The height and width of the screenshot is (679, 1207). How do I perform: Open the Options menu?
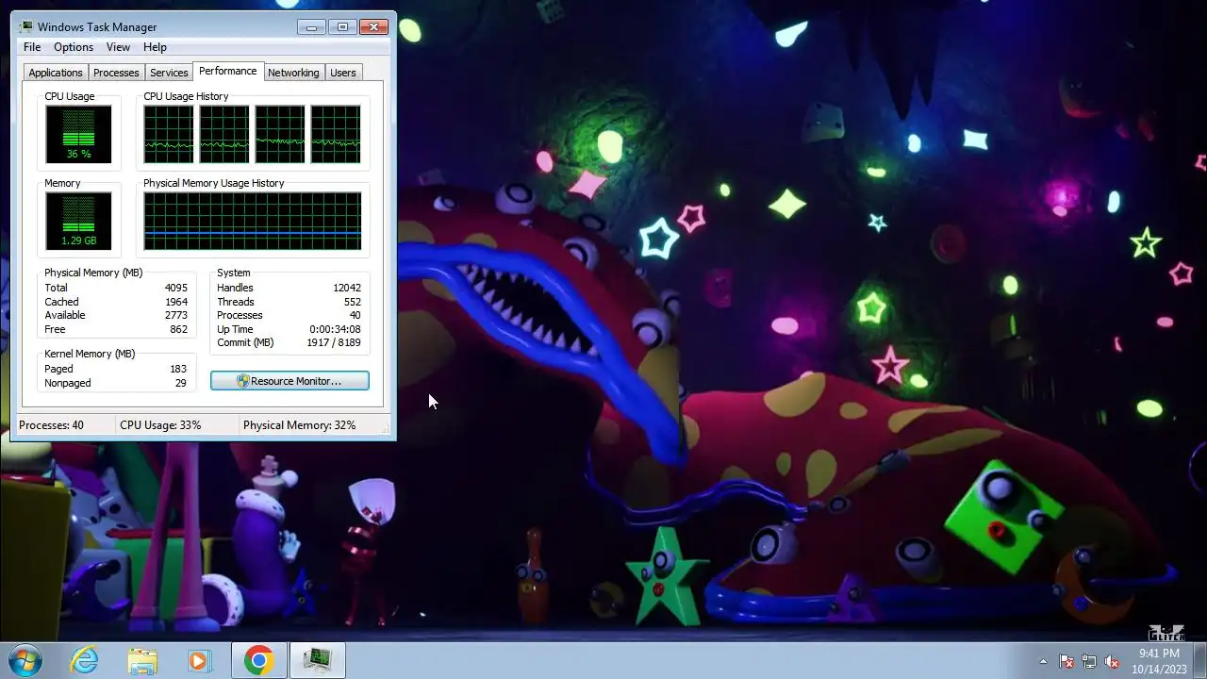click(74, 47)
